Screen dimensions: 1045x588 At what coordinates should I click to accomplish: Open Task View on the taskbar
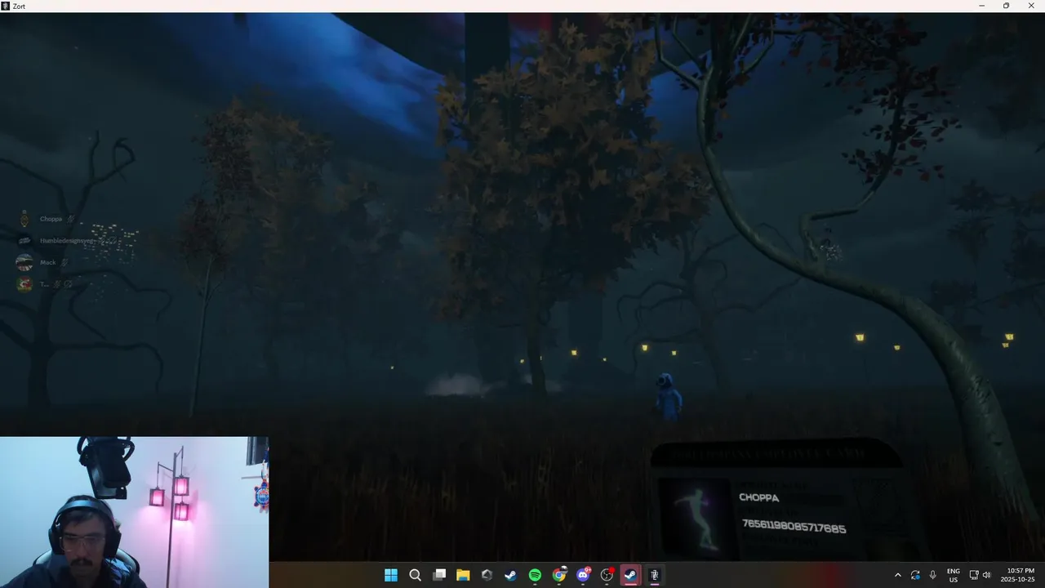pos(439,575)
